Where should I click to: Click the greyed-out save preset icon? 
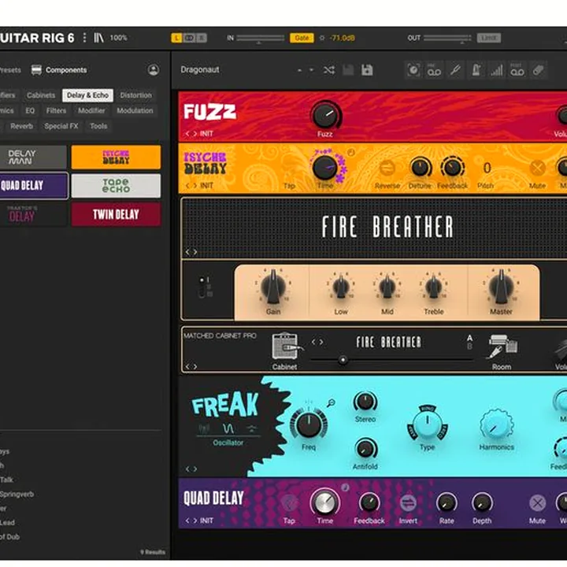[348, 70]
